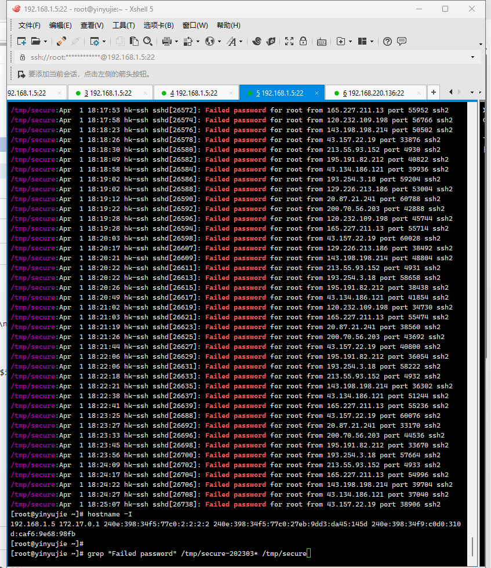491x568 pixels.
Task: Click the Xagent key icon
Action: (271, 41)
